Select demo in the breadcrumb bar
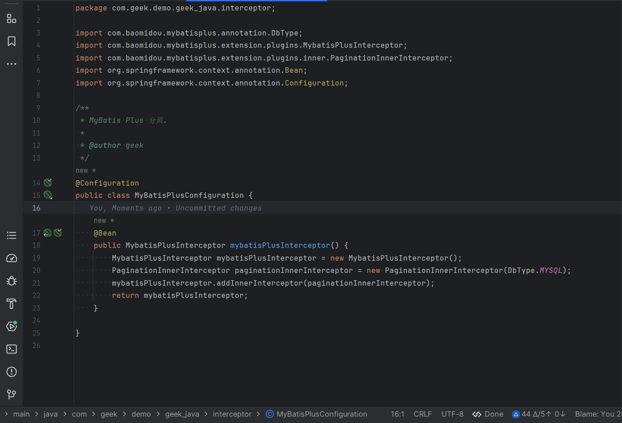The width and height of the screenshot is (622, 423). pyautogui.click(x=141, y=414)
